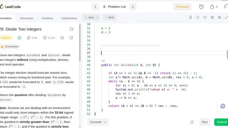
Task: Click the 'res += 1 << x;' line
Action: (128, 94)
